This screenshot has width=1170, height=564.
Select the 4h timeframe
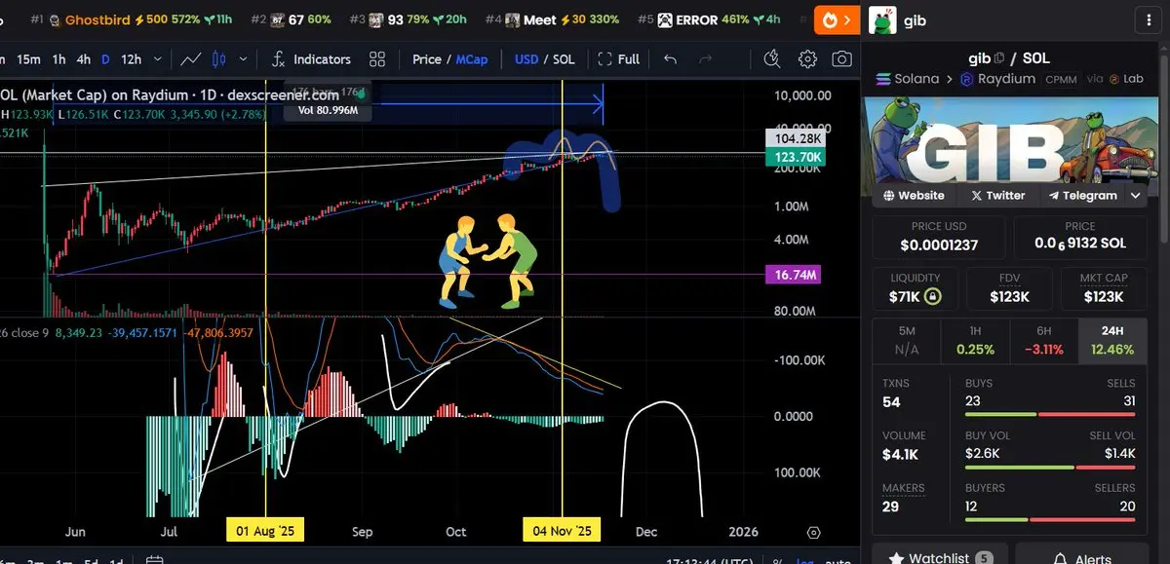click(x=84, y=59)
